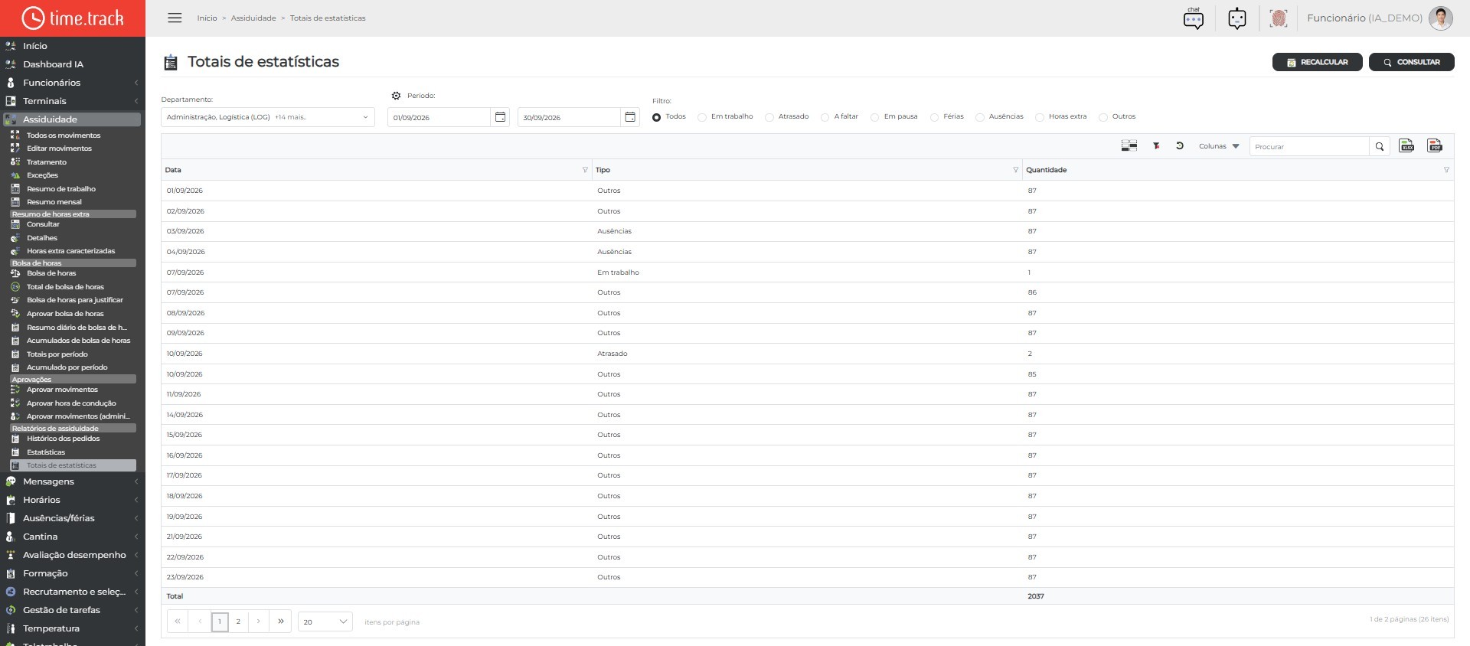The width and height of the screenshot is (1470, 646).
Task: Select the Atrasado filter option
Action: [769, 117]
